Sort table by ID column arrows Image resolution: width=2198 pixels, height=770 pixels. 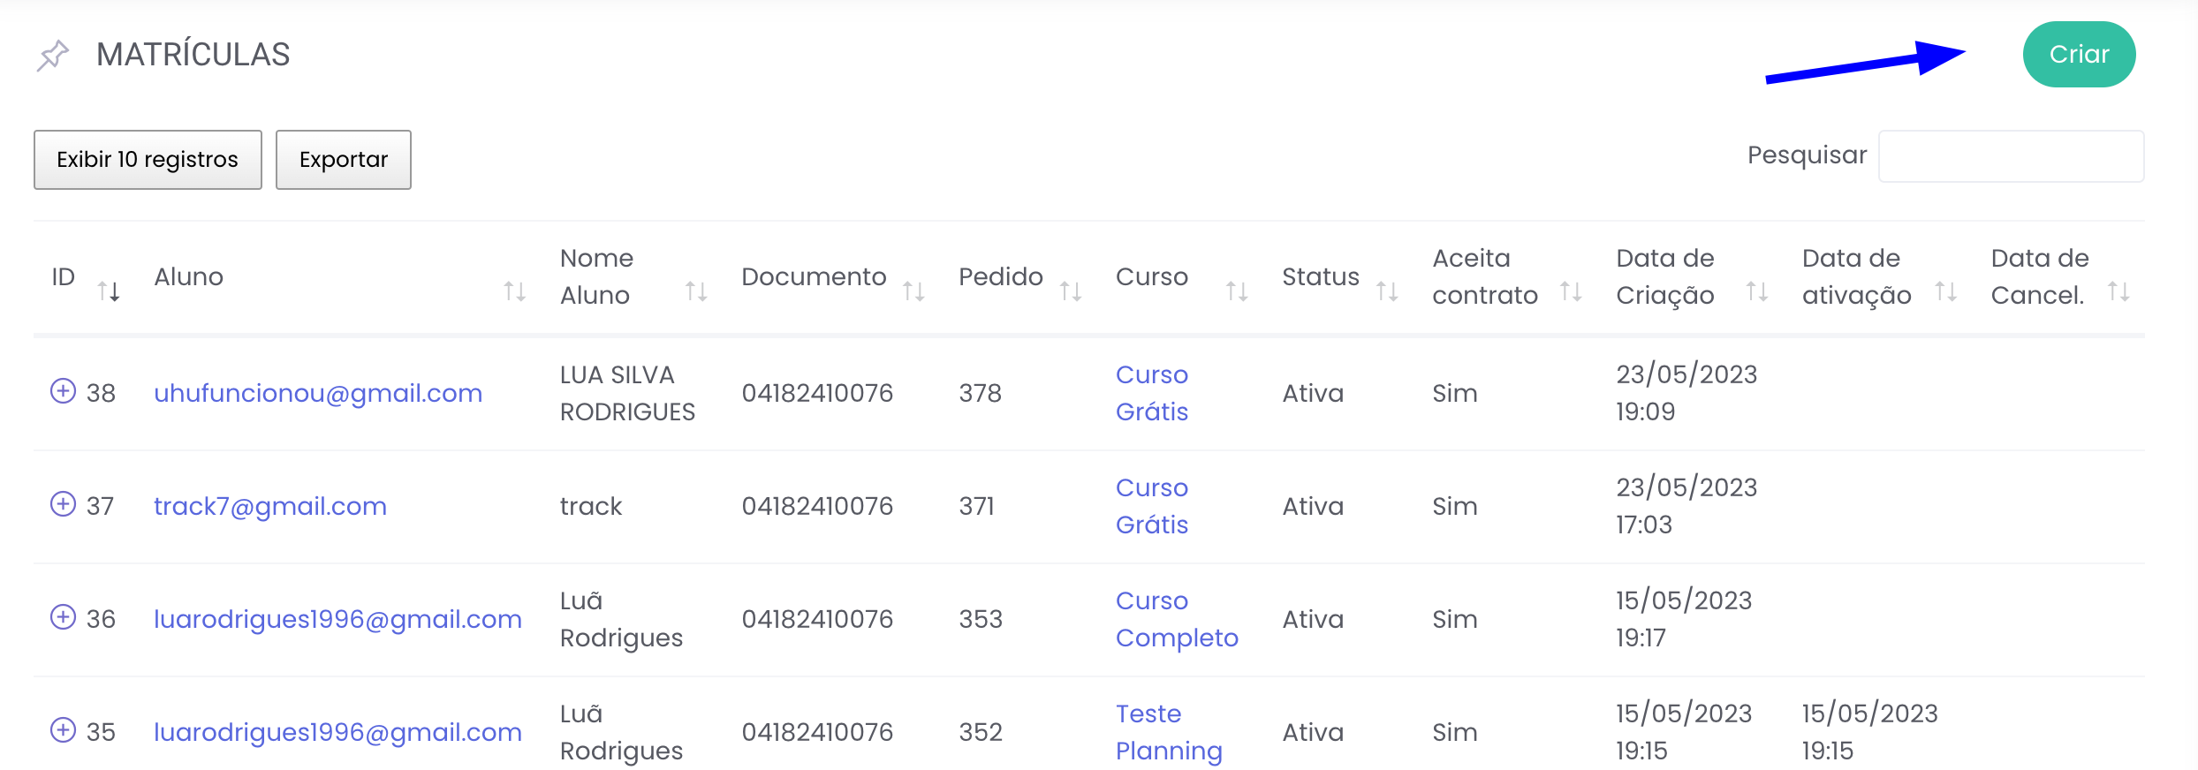point(108,291)
